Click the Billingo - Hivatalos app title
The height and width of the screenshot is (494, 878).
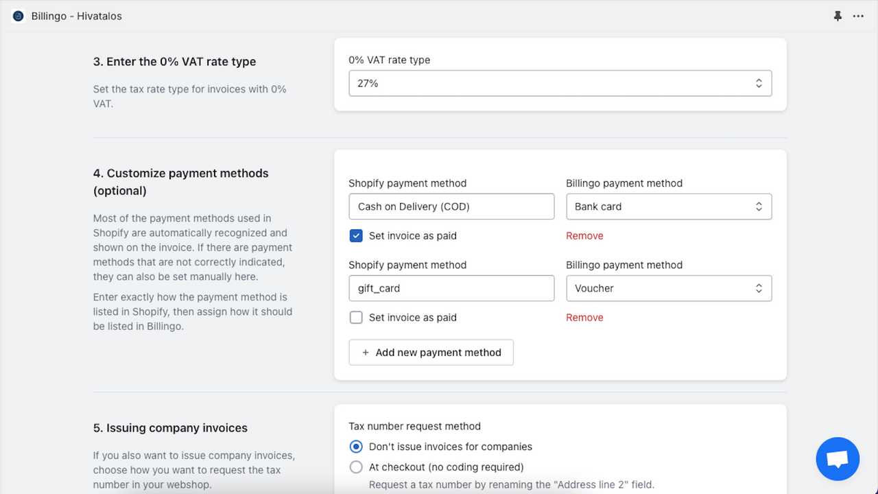pyautogui.click(x=76, y=16)
